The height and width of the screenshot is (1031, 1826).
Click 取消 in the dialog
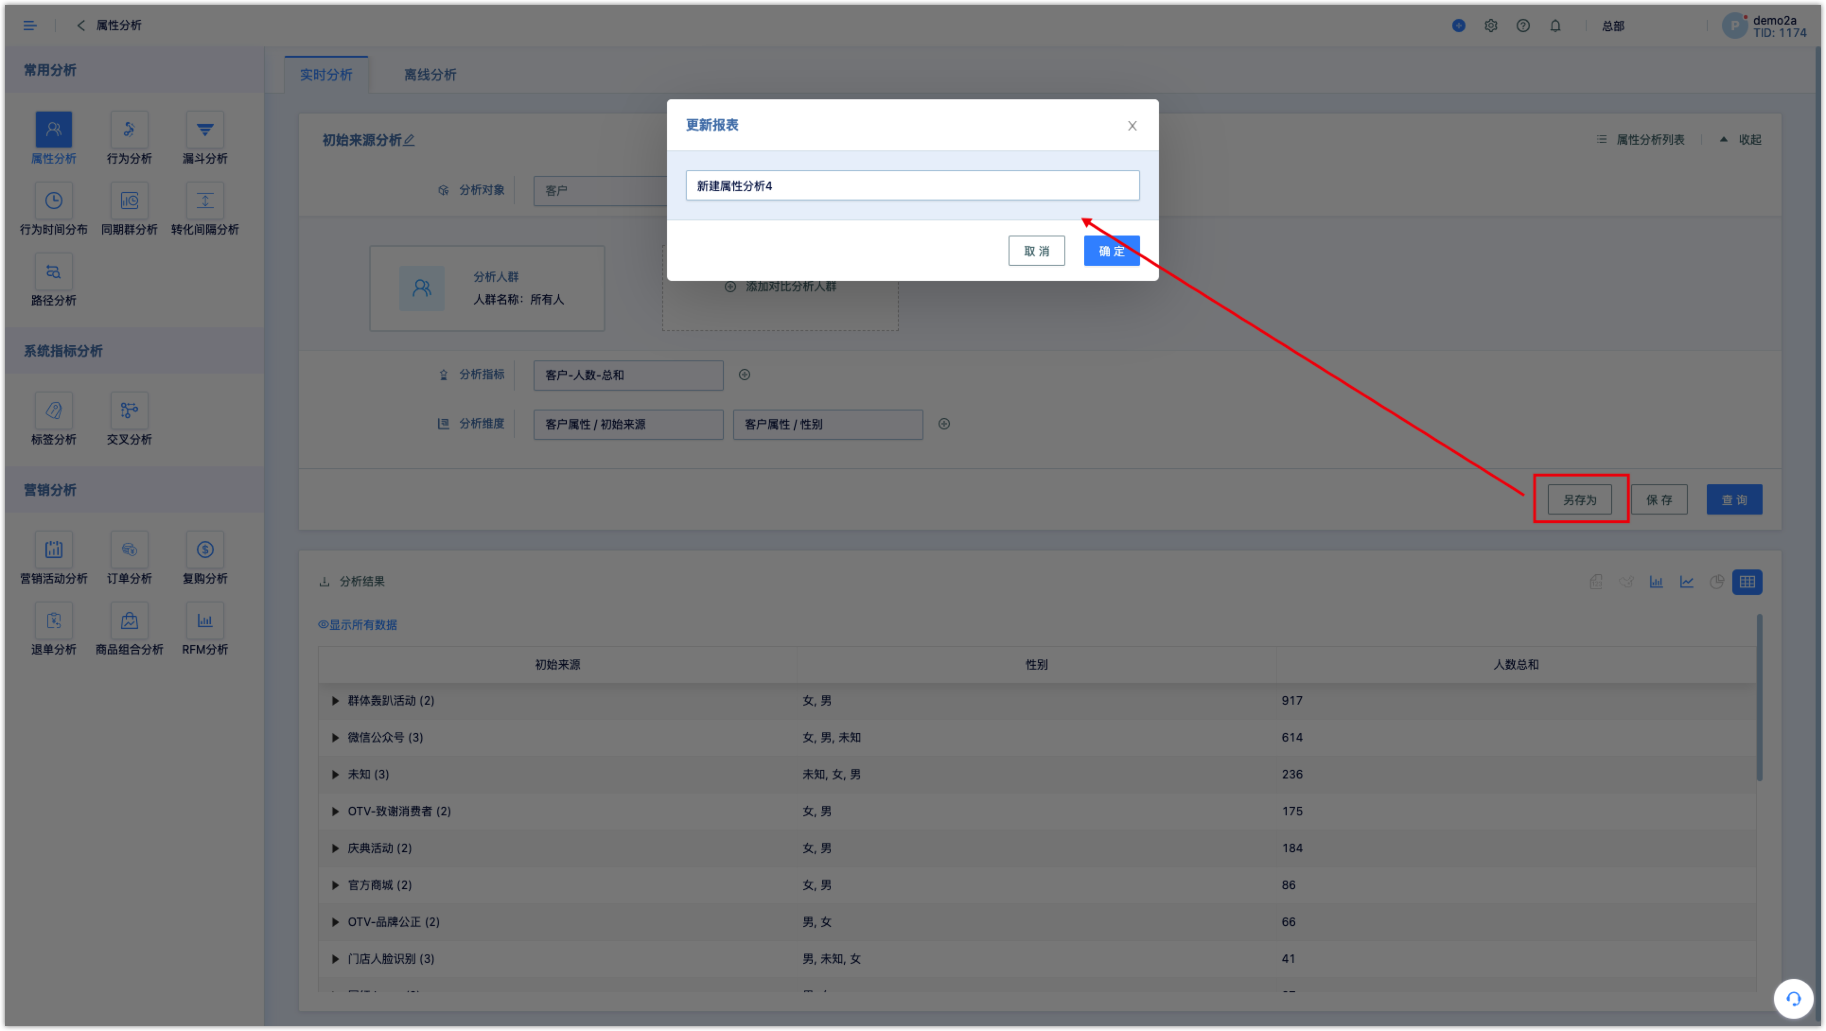(x=1036, y=251)
